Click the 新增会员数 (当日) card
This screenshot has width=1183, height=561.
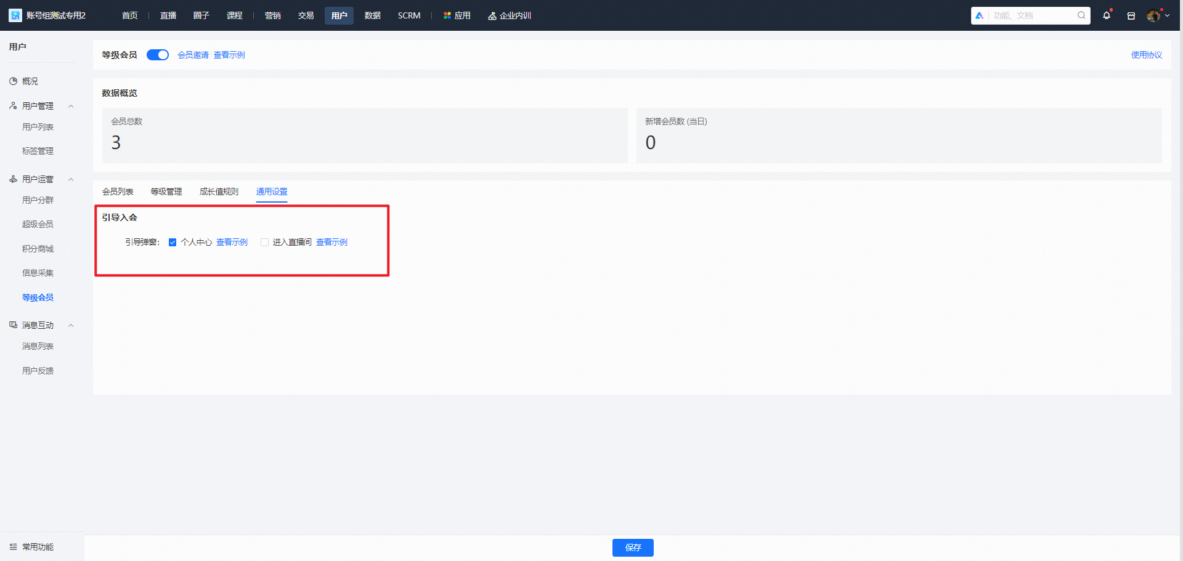(x=899, y=135)
